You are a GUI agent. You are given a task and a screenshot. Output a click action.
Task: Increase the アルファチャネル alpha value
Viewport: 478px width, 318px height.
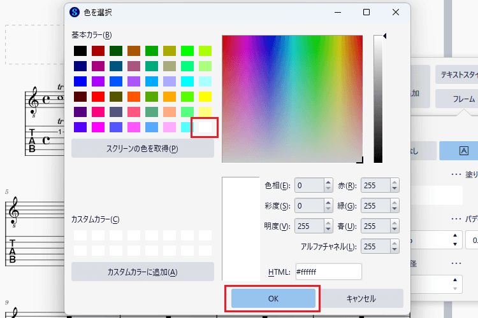395,244
